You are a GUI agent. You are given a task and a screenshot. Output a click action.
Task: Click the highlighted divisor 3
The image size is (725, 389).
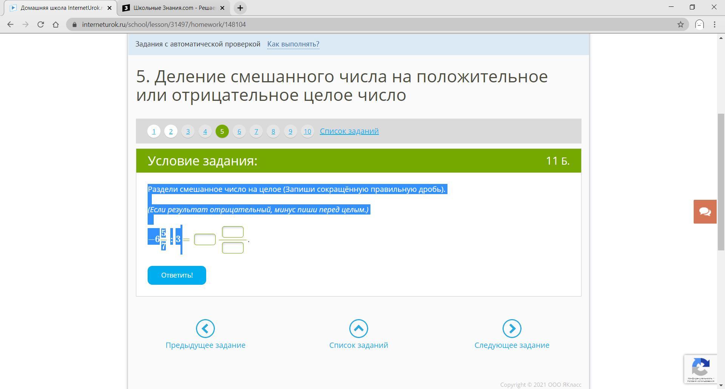point(178,239)
